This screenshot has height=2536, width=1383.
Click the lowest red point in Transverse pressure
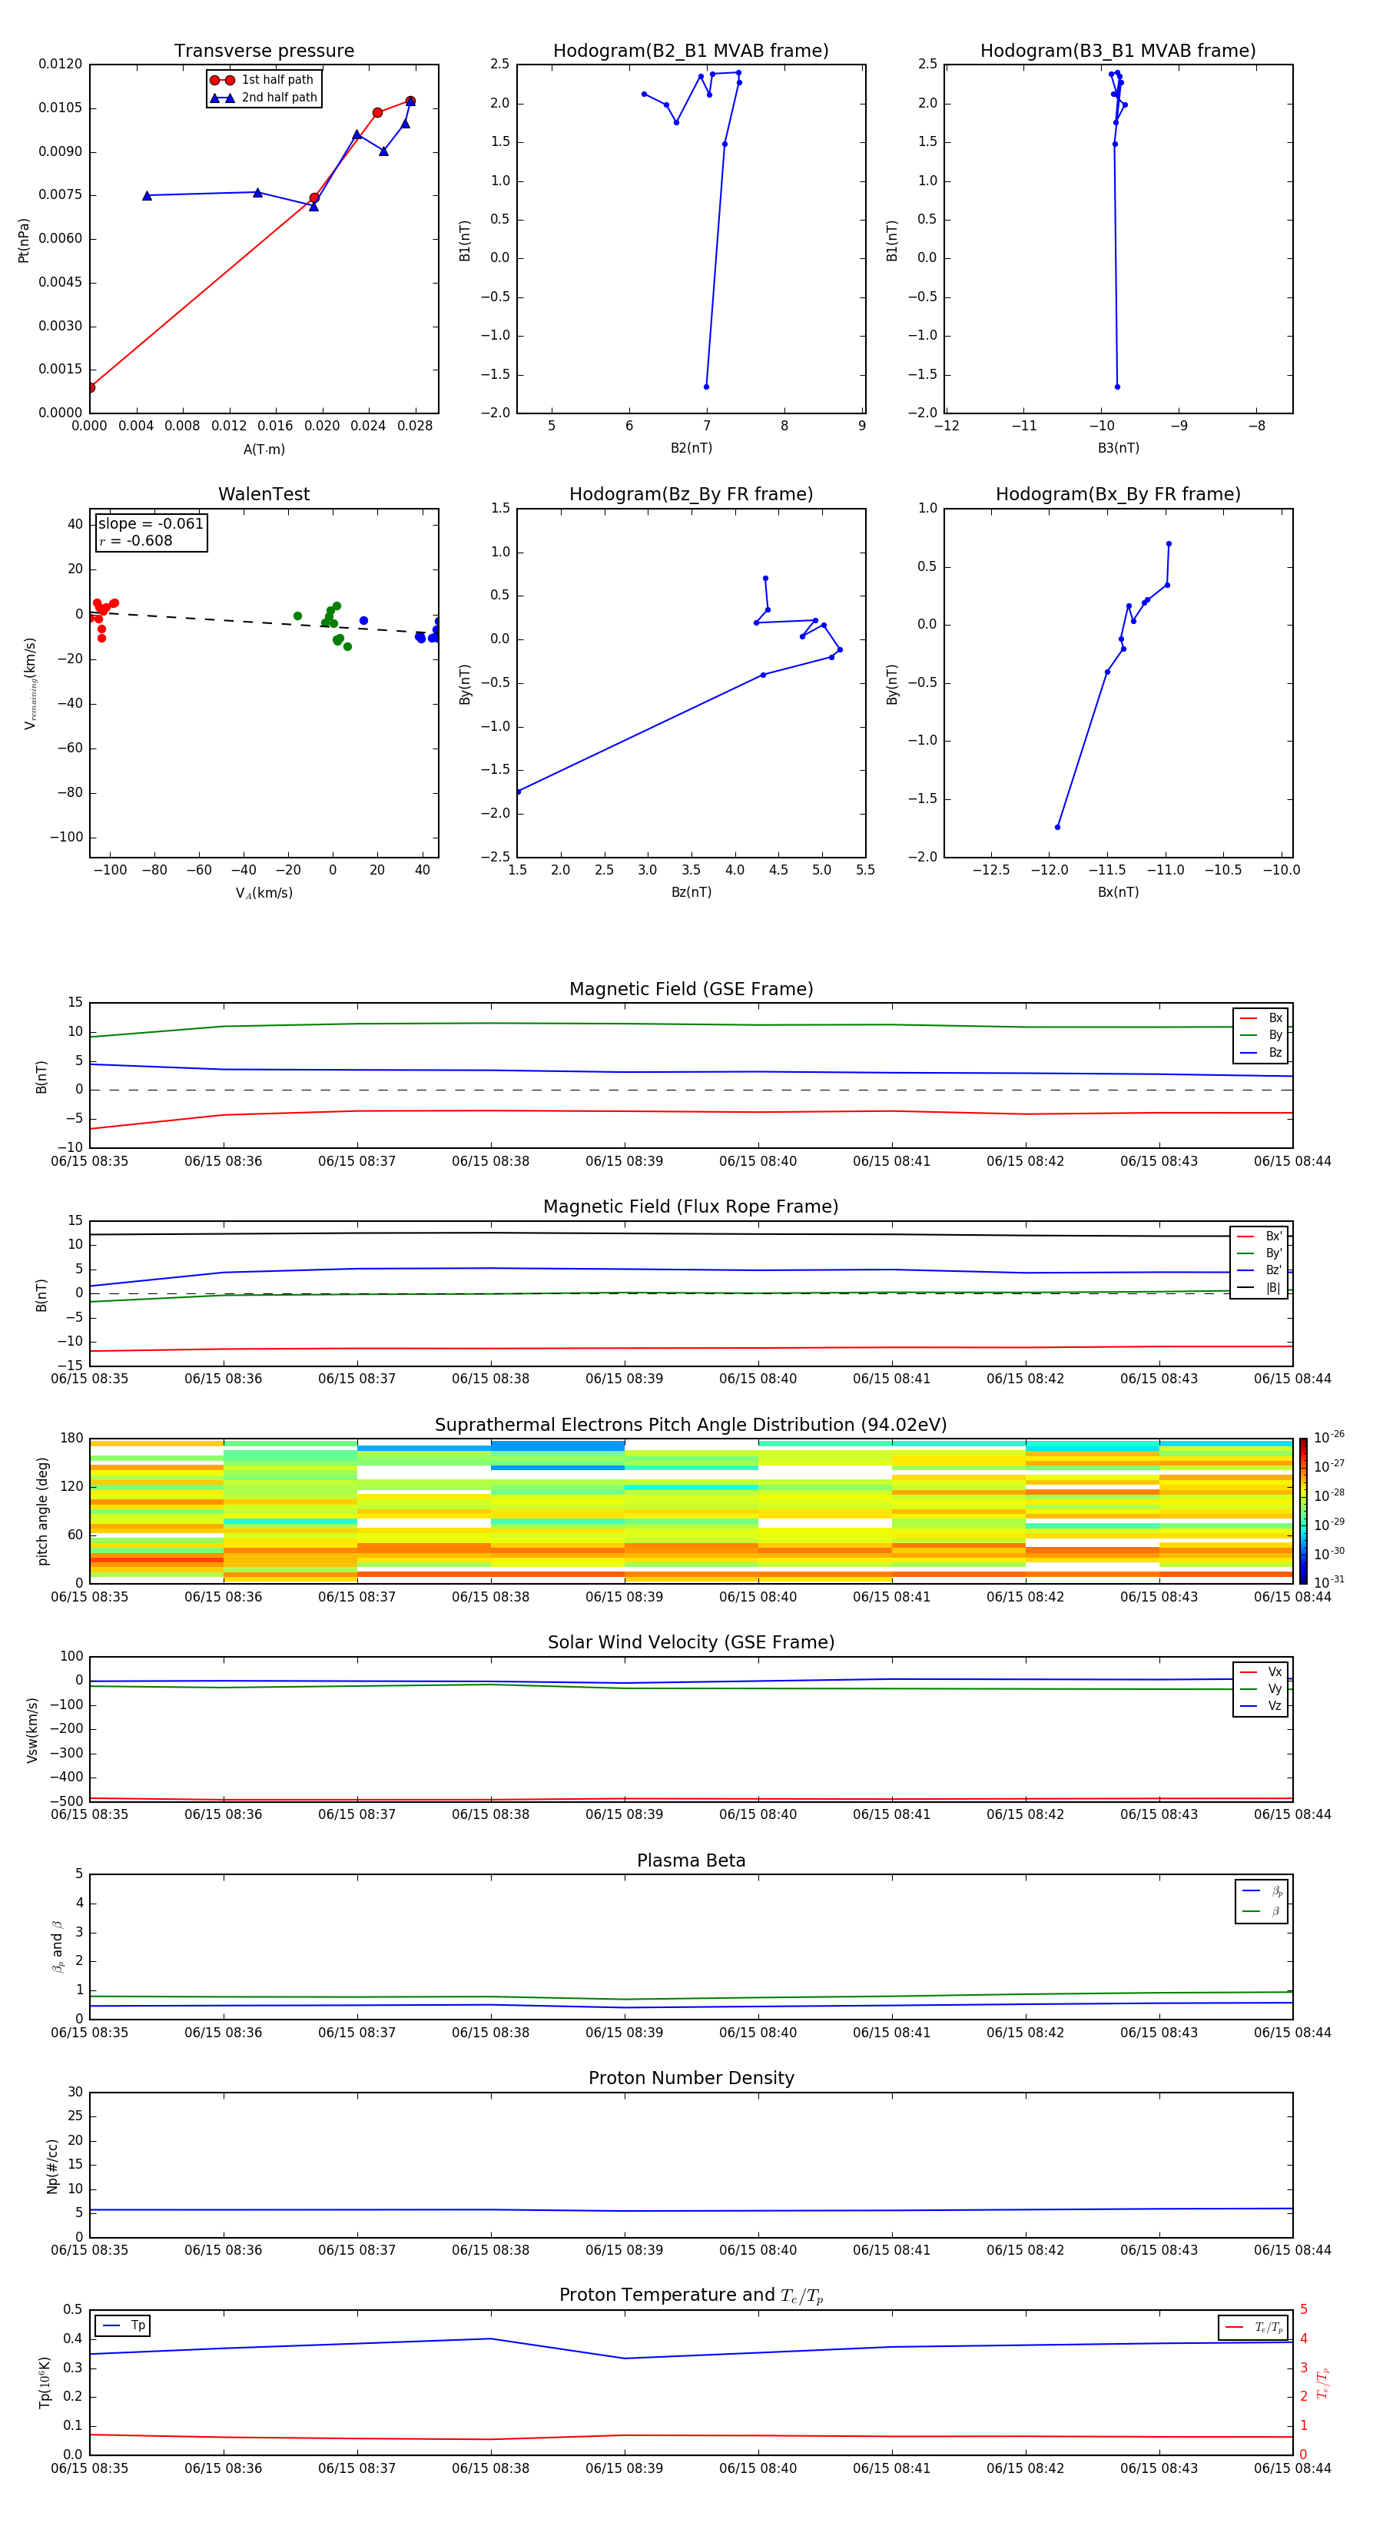pos(91,388)
